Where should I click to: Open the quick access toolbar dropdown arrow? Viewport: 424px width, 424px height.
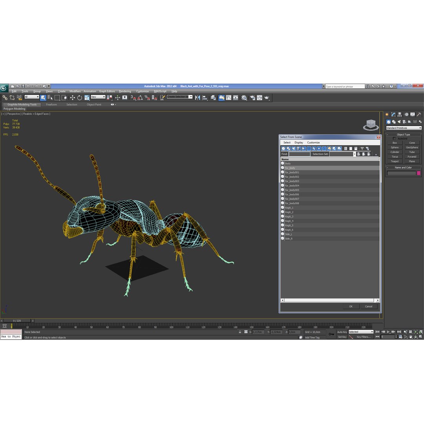[49, 86]
